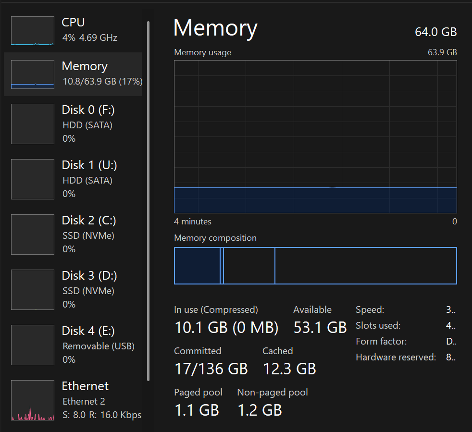This screenshot has width=472, height=432.
Task: Select the CPU label in sidebar
Action: point(73,22)
